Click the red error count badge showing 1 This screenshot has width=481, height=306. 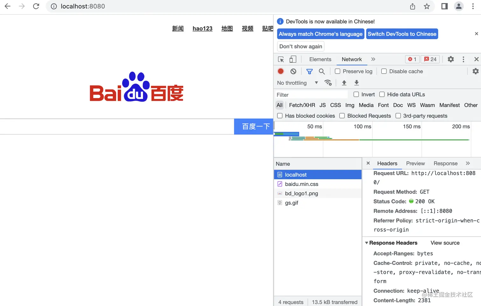pyautogui.click(x=412, y=59)
